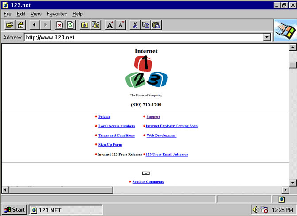Click the Copy toolbar icon
The image size is (297, 216).
[146, 25]
